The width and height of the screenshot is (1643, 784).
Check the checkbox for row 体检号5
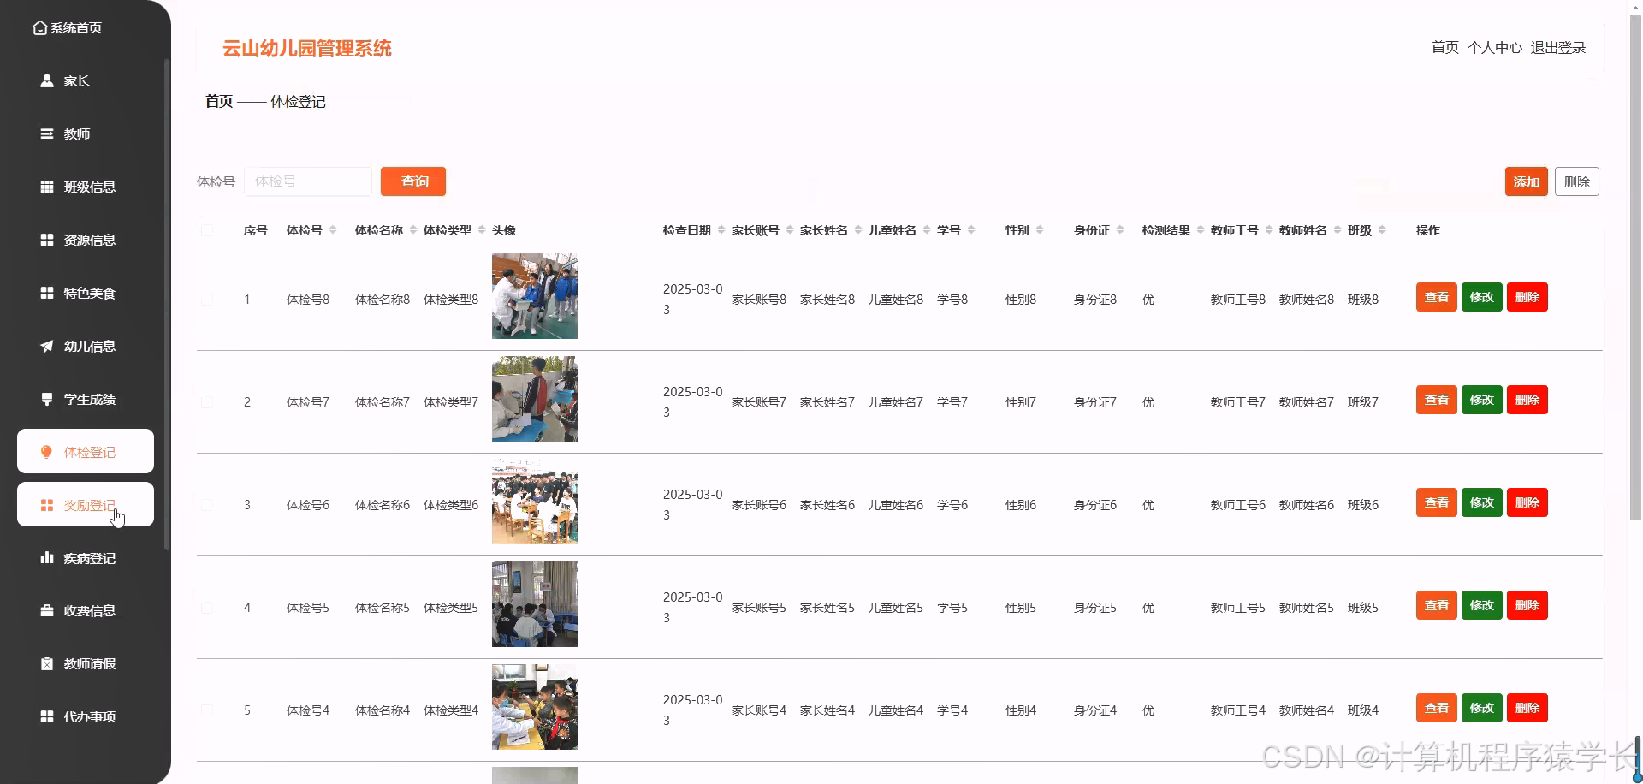[207, 608]
